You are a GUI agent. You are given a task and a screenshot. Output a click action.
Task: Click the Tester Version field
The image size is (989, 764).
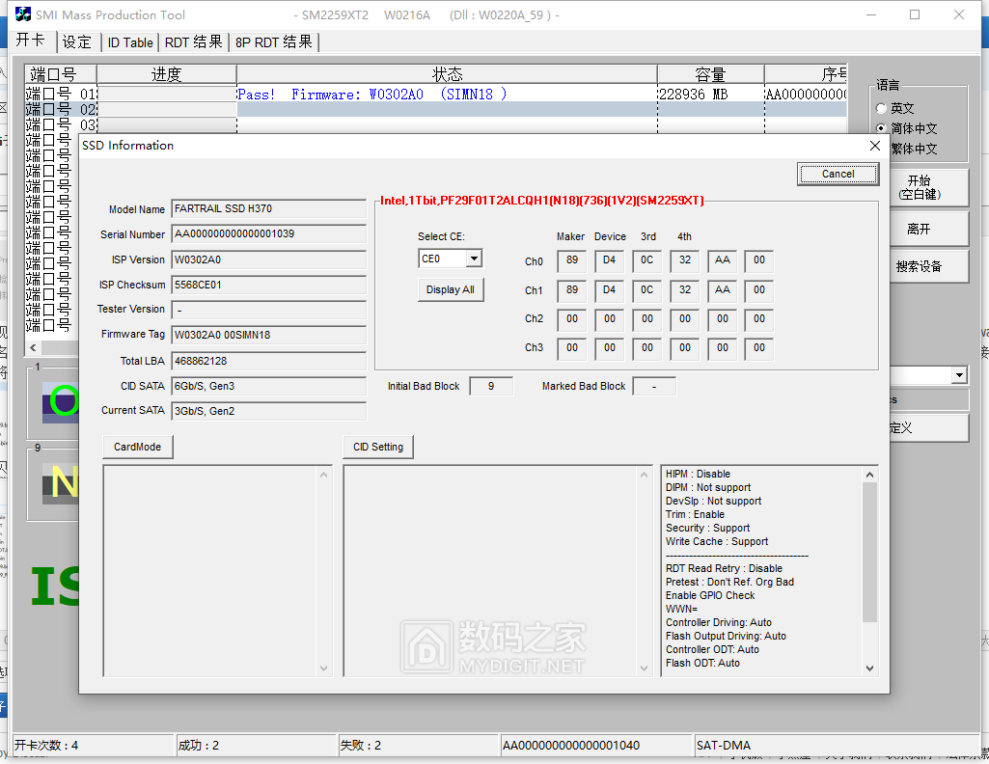(268, 310)
